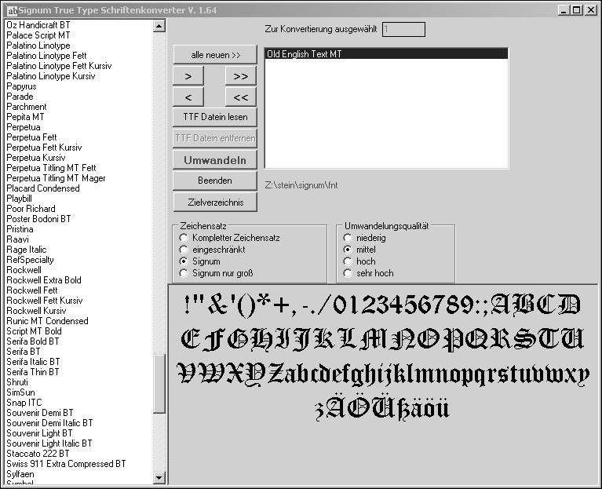
Task: Select 'SimSun' font entry
Action: click(x=20, y=392)
